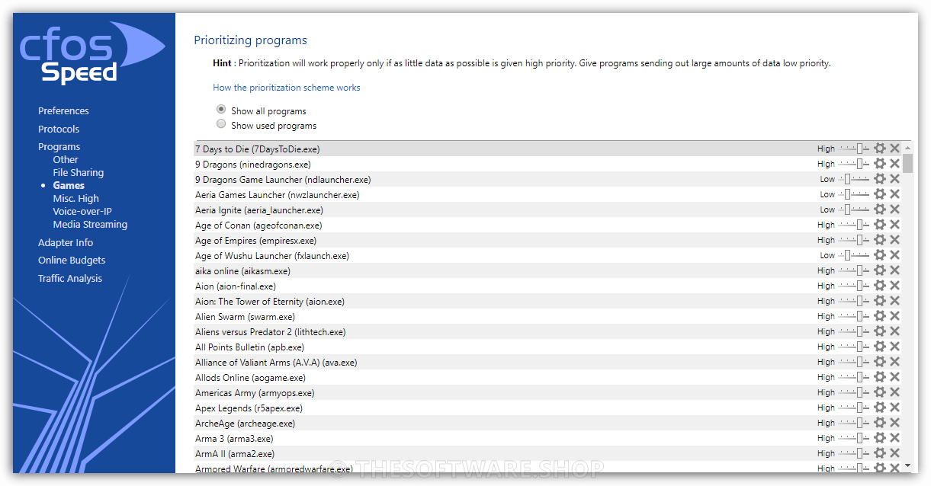
Task: Click the gear icon for Arma 3
Action: point(880,438)
